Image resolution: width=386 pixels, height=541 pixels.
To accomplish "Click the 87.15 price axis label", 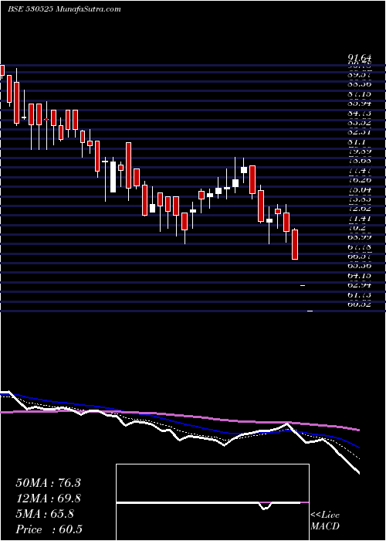I will tap(359, 94).
